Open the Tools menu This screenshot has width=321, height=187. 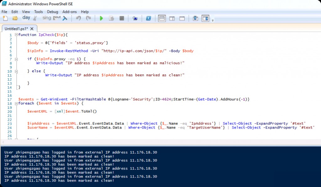[39, 12]
